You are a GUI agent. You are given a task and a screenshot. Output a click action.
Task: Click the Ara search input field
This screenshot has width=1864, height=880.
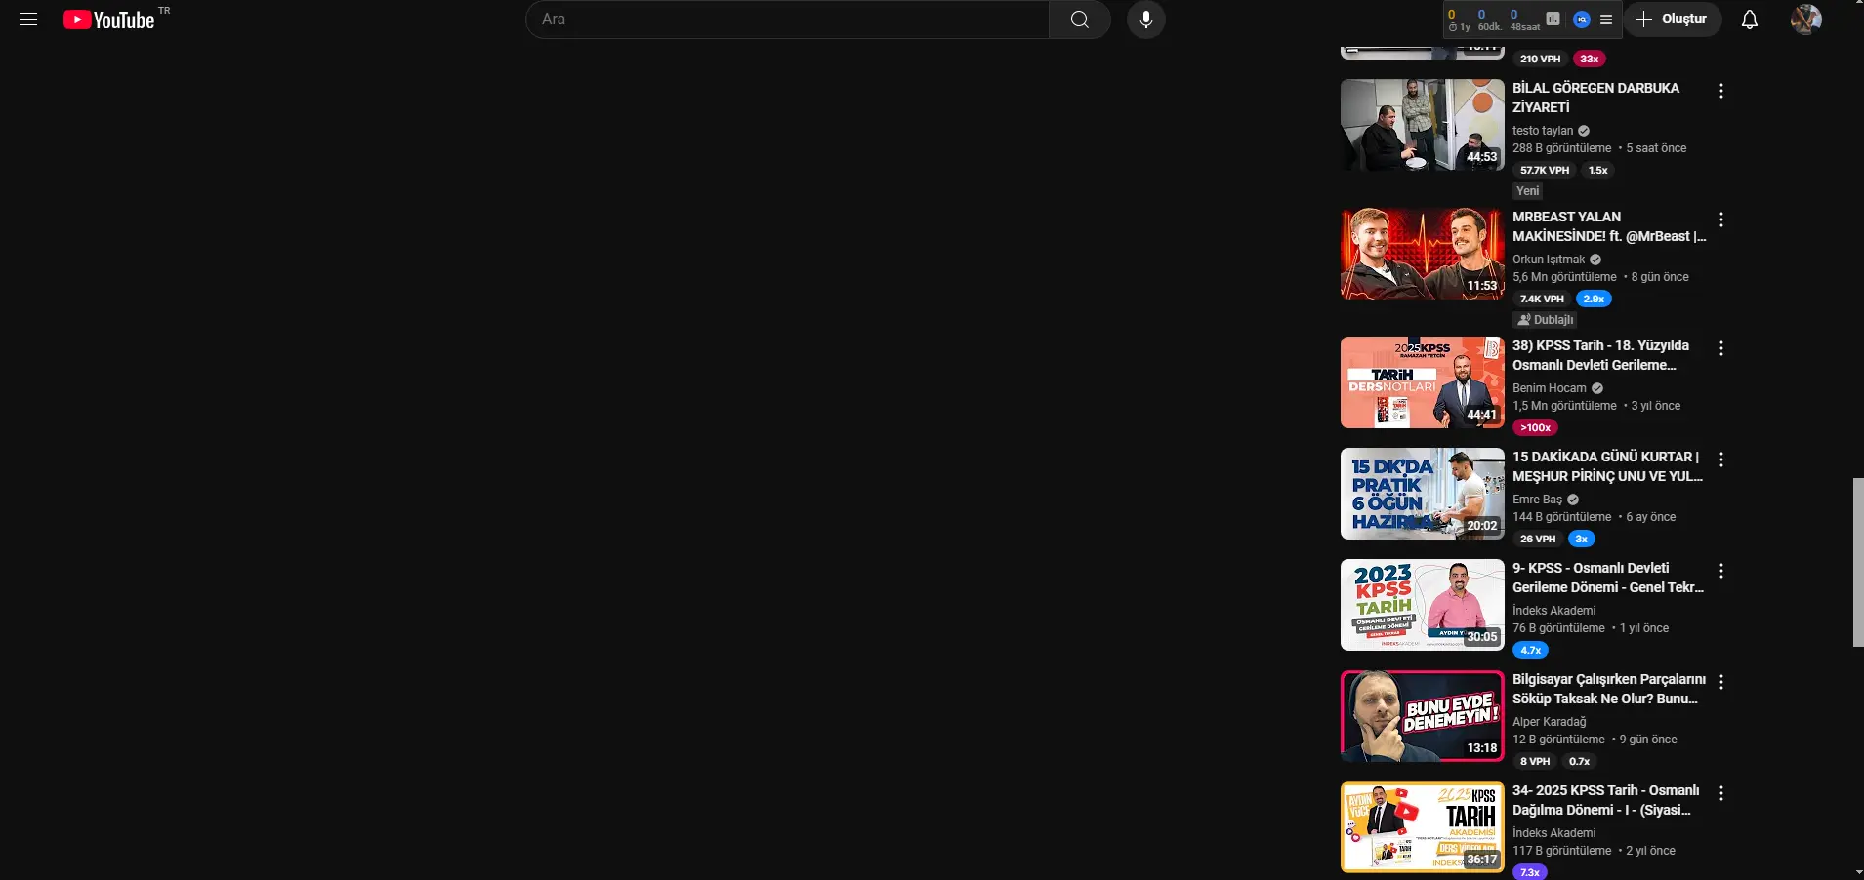tap(787, 20)
